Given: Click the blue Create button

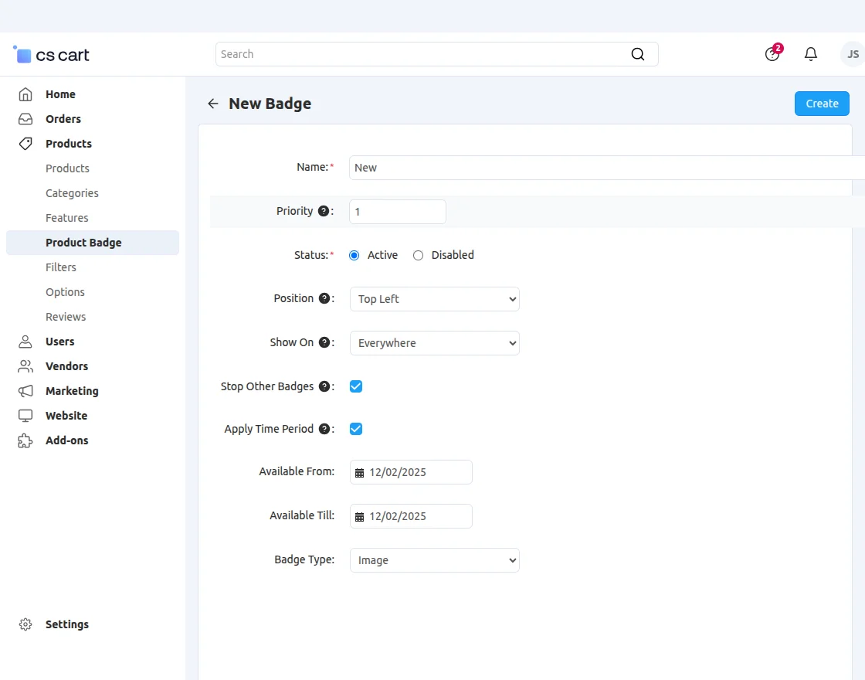Looking at the screenshot, I should click(x=822, y=104).
